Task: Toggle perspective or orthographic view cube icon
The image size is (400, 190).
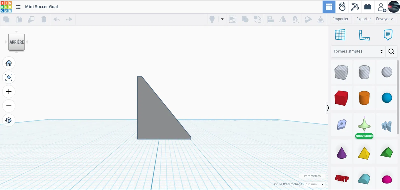Action: [9, 120]
